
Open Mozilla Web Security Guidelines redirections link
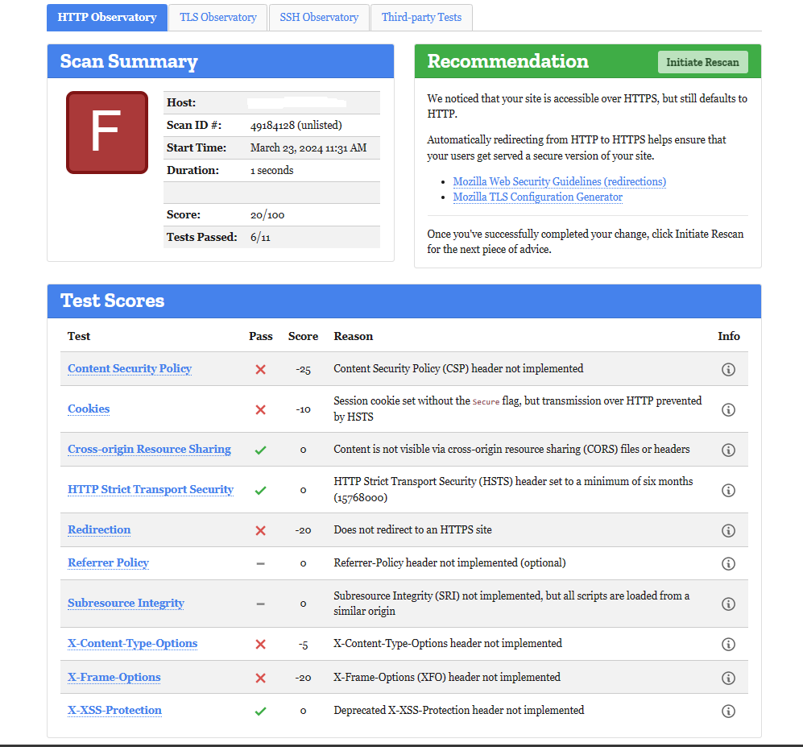pos(559,181)
